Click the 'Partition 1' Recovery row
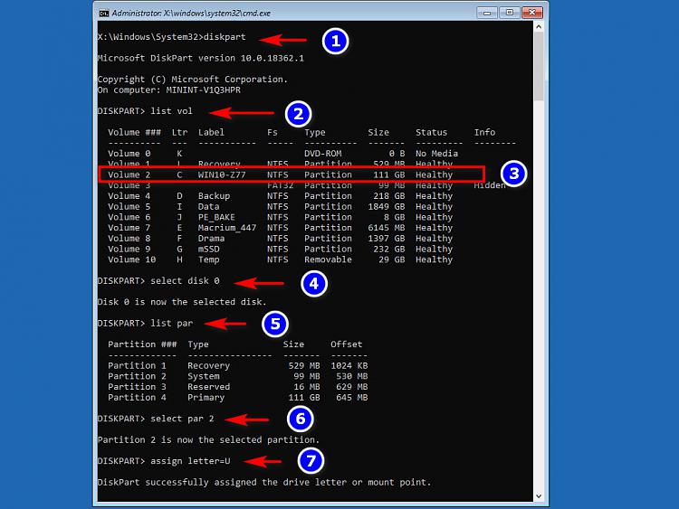 pyautogui.click(x=238, y=365)
